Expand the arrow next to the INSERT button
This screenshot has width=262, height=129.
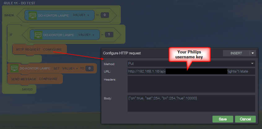point(252,53)
